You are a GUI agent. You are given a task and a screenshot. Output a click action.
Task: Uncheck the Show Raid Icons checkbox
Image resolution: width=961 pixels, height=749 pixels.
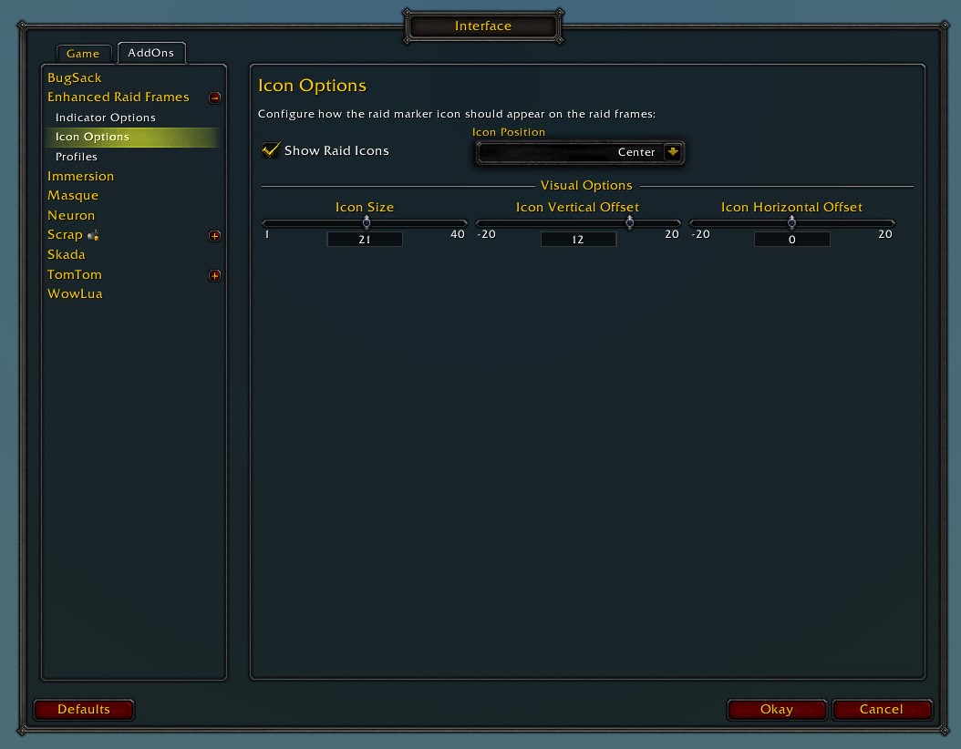click(x=270, y=150)
